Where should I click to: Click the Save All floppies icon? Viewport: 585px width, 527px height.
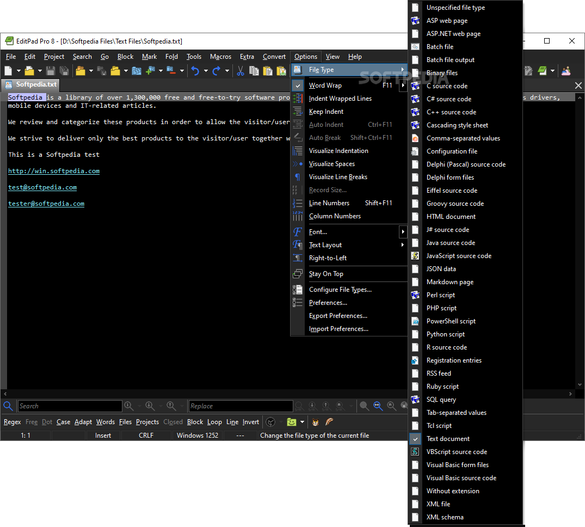[x=64, y=71]
